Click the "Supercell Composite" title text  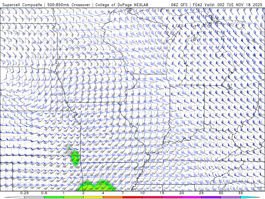22,5
